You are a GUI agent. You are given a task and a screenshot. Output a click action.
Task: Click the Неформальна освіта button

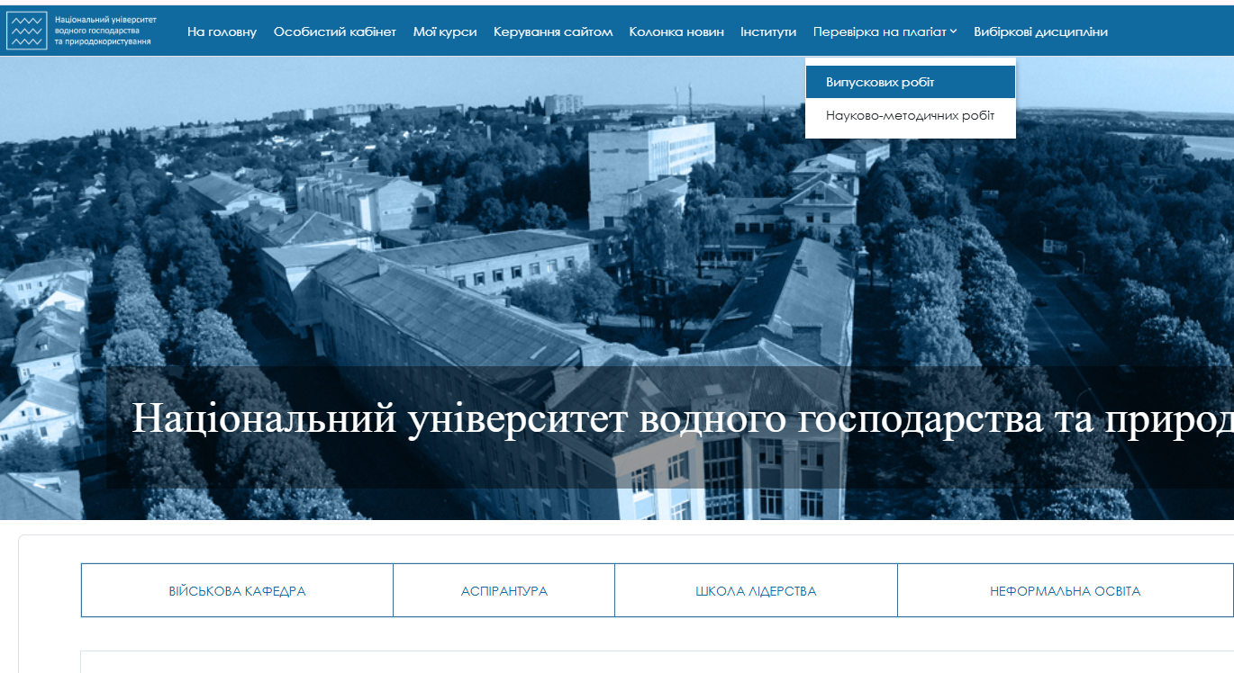click(x=1065, y=591)
